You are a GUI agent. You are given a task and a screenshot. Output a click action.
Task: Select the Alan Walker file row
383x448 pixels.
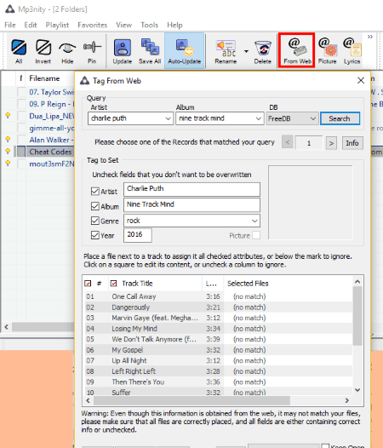click(52, 140)
